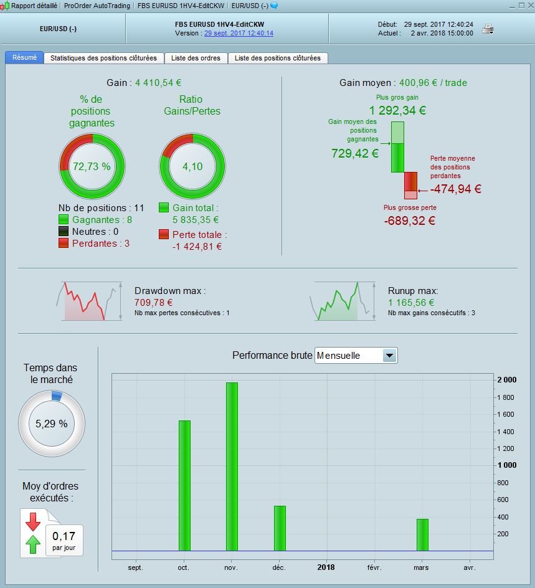
Task: Click the Runup max value 1 165,56 €
Action: pos(411,302)
